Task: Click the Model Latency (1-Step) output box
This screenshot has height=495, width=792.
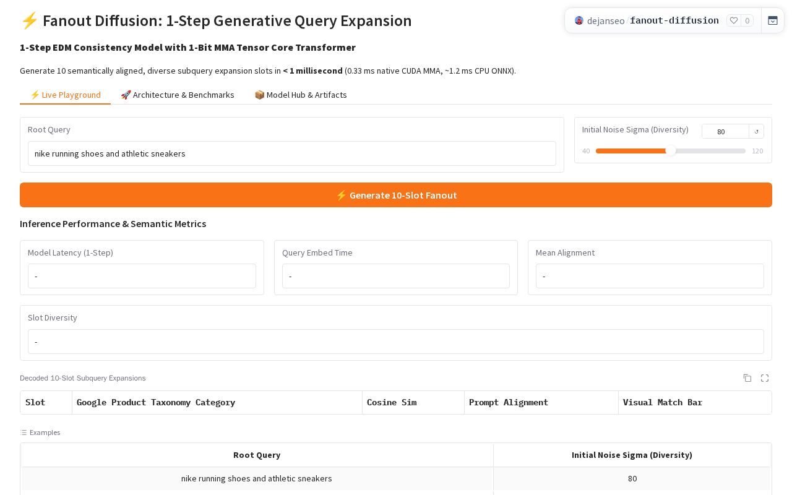Action: [142, 276]
